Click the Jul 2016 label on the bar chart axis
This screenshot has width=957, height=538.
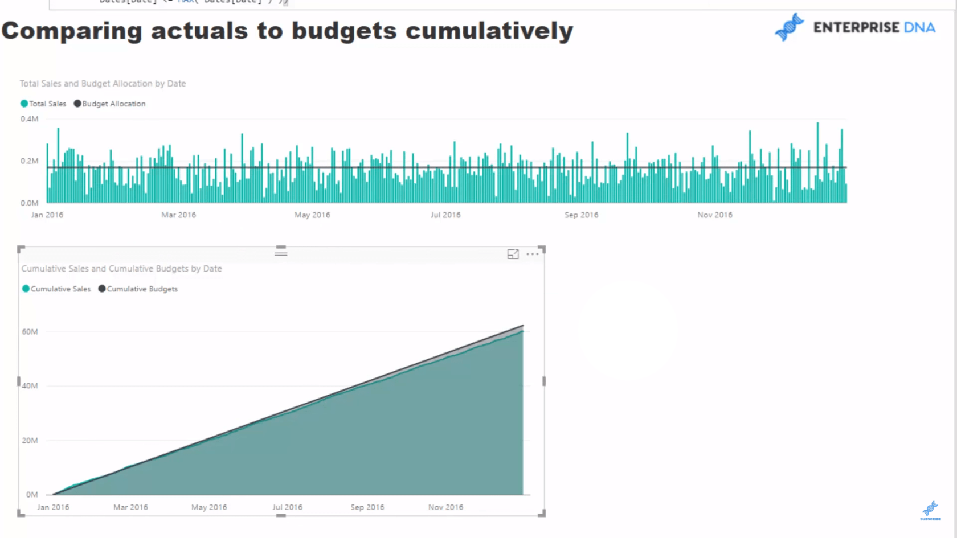(x=445, y=215)
